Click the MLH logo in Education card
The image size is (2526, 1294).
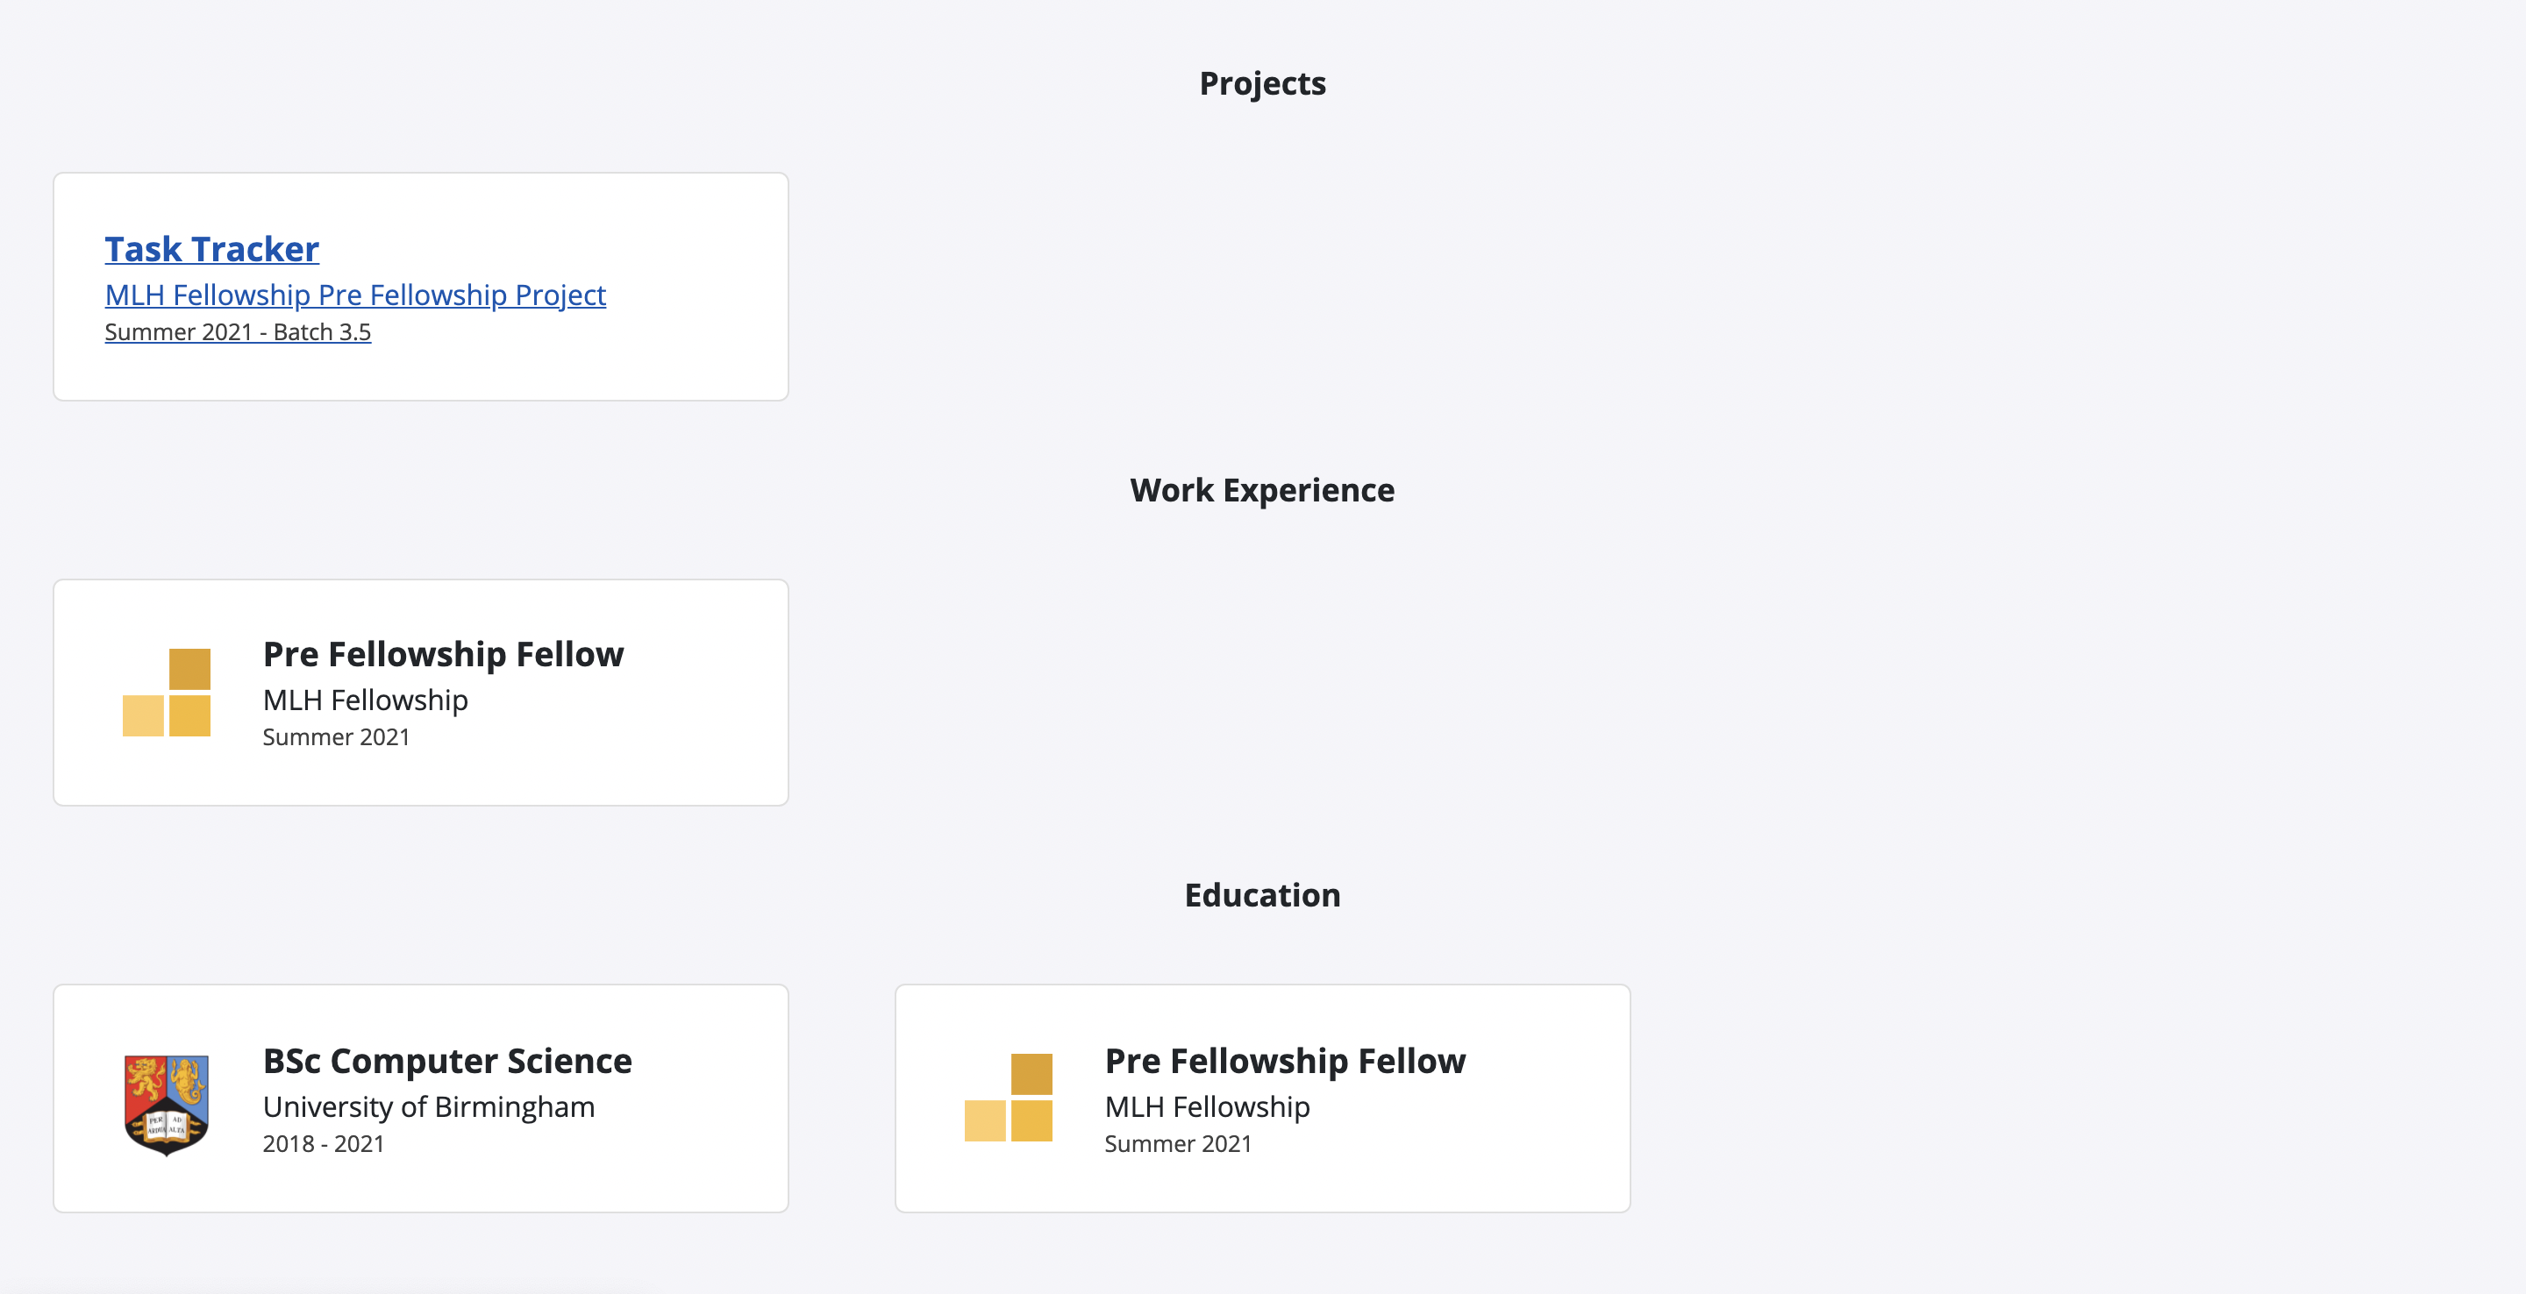(1008, 1098)
